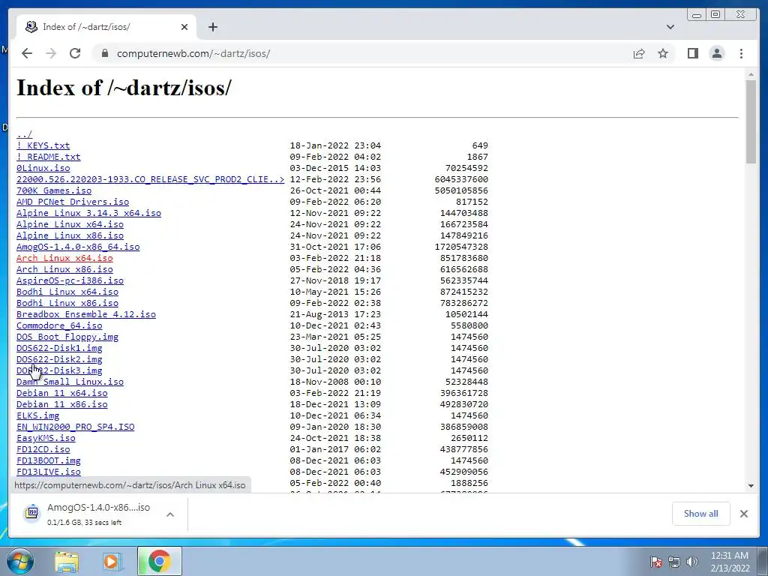The height and width of the screenshot is (576, 768).
Task: Open Action Center flag in tray
Action: (x=656, y=562)
